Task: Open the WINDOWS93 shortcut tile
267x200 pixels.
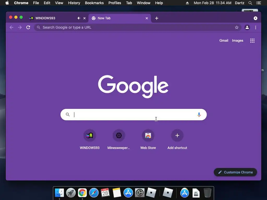Action: tap(90, 139)
